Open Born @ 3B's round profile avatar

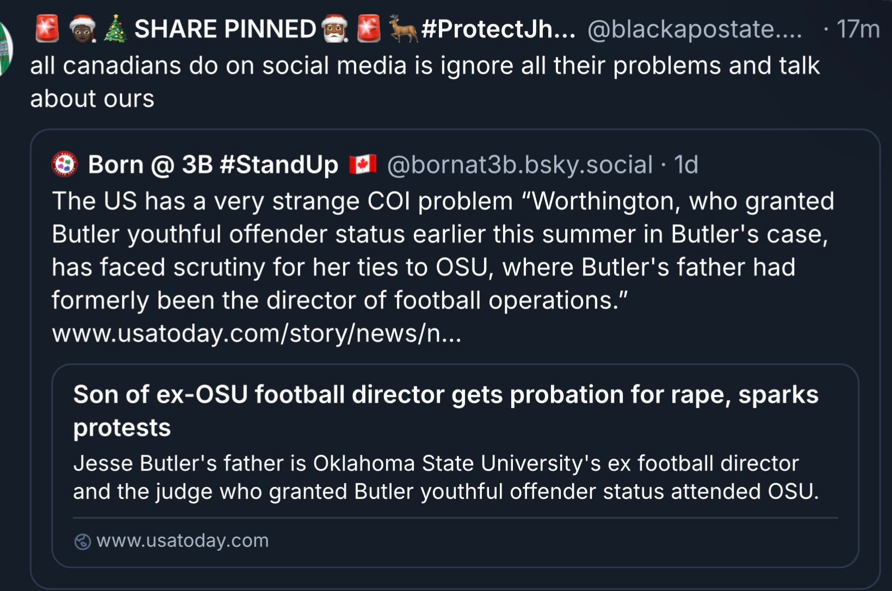tap(65, 164)
